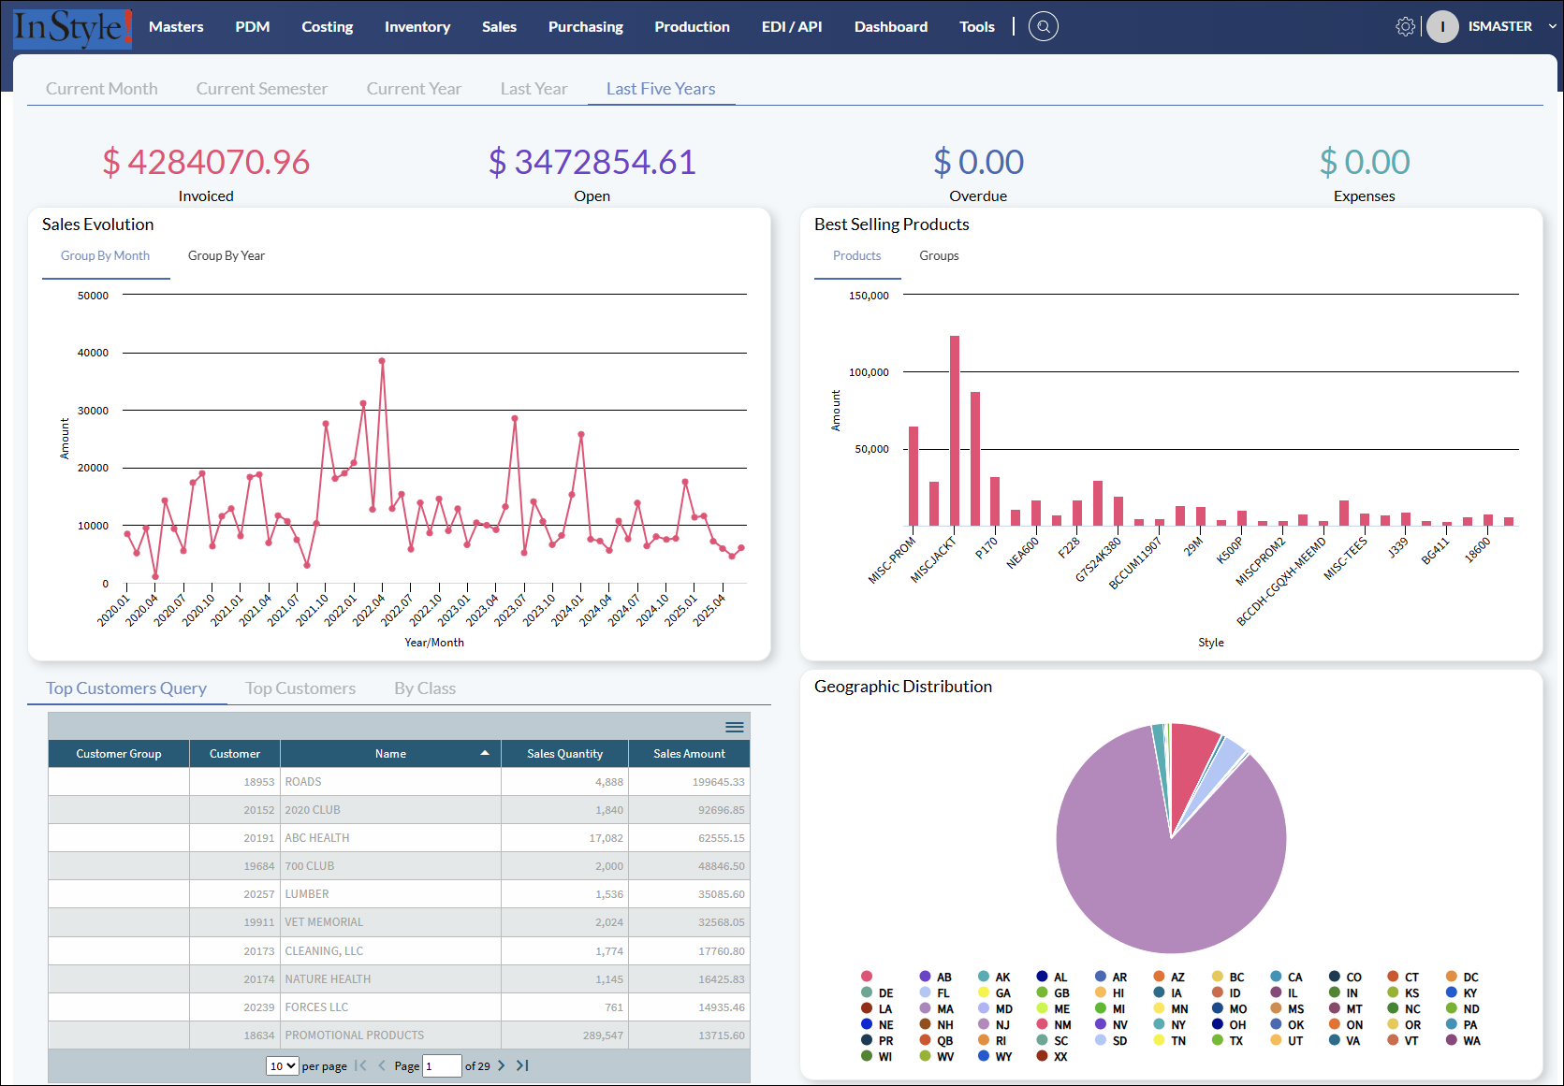Open the grid hamburger menu icon
This screenshot has width=1564, height=1086.
pos(735,727)
